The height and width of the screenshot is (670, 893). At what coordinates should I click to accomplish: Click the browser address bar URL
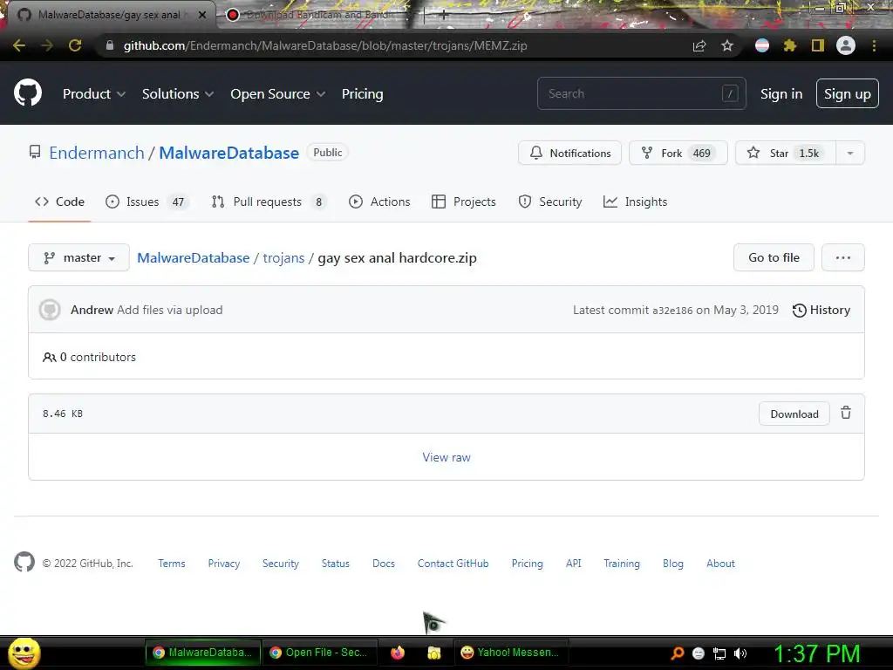[x=325, y=45]
